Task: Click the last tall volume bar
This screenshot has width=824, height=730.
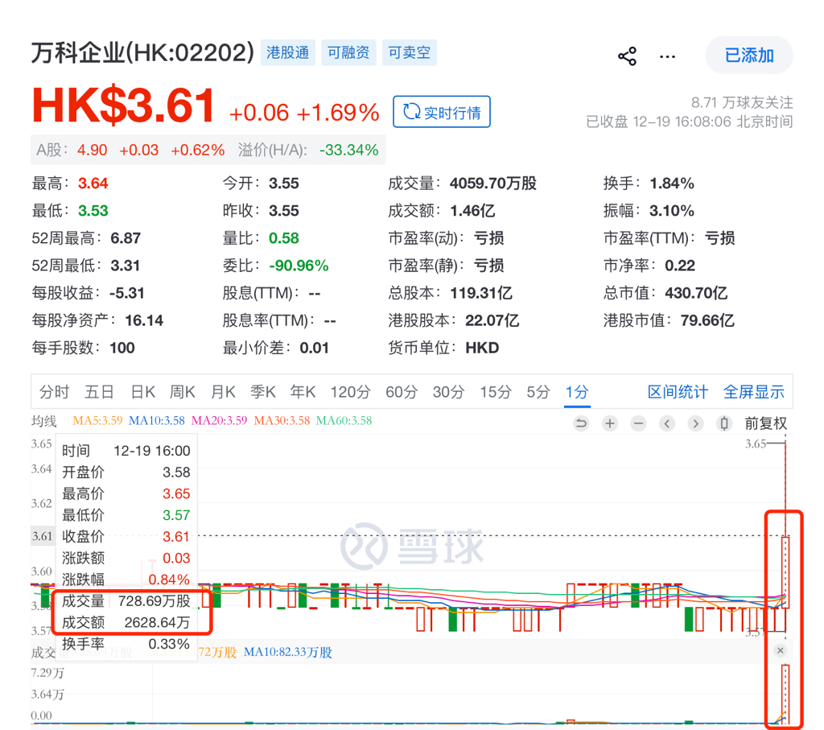Action: coord(785,694)
